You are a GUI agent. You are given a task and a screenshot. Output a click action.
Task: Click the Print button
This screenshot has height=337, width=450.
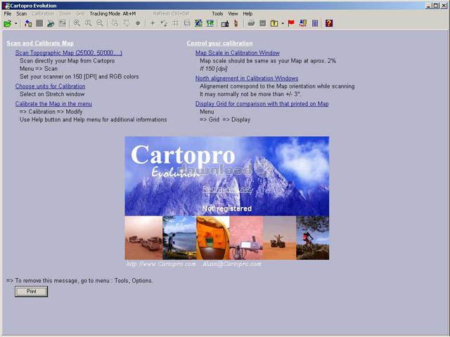pyautogui.click(x=31, y=291)
